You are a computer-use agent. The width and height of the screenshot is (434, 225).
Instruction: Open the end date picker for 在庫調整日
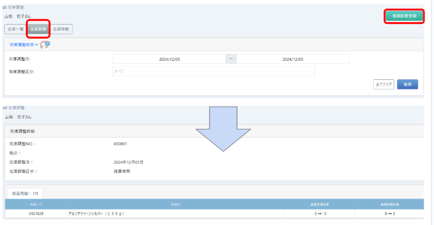coord(292,59)
